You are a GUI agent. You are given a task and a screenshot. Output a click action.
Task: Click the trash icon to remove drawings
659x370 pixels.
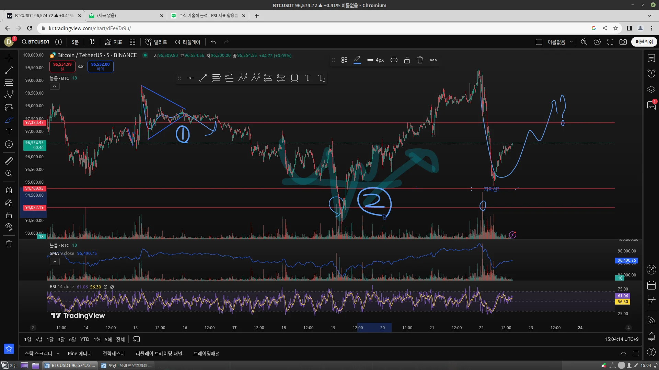tap(9, 244)
